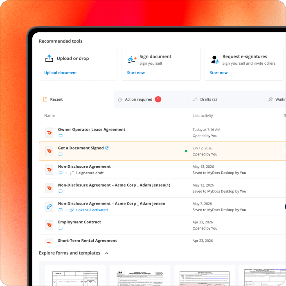
Task: Open the Employment Contract document
Action: tap(79, 222)
